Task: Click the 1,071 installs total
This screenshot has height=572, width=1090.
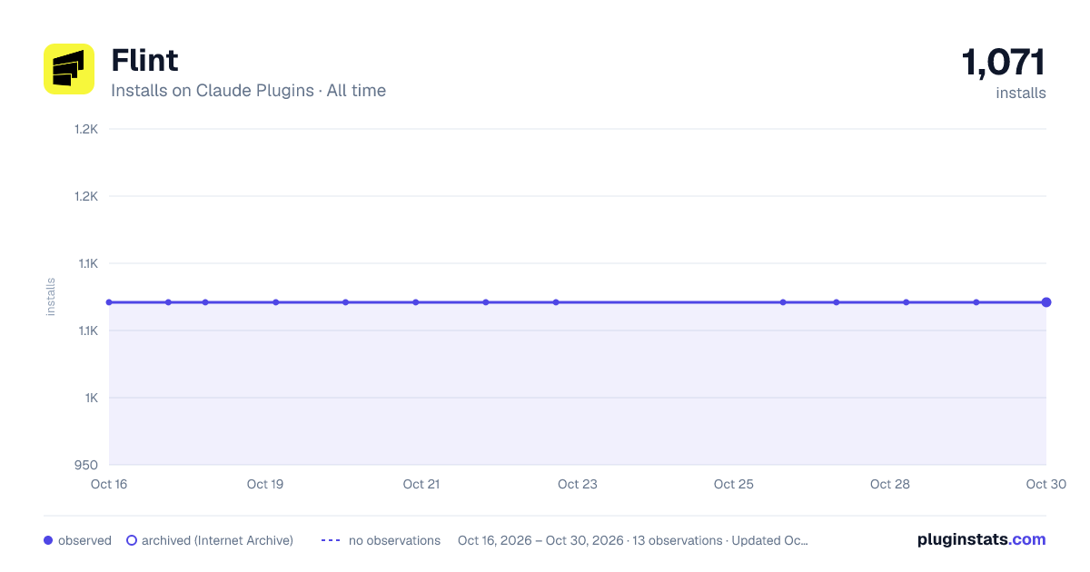Action: click(1004, 63)
